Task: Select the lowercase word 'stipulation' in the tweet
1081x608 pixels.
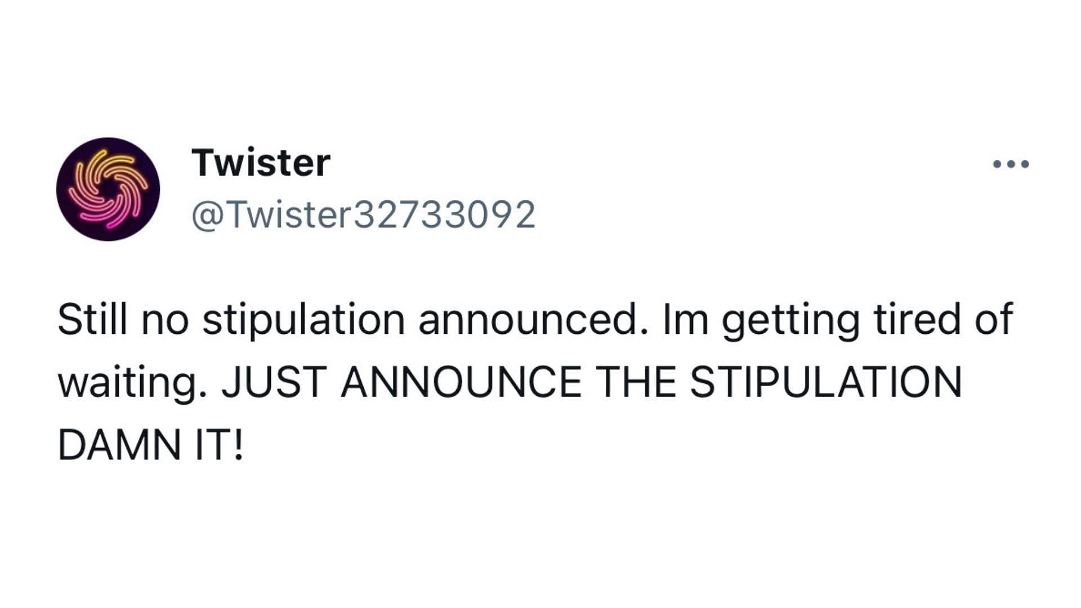Action: point(303,321)
